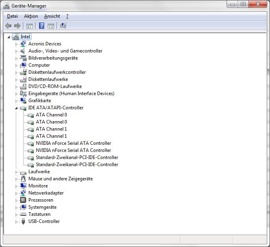Expand Audio-, Video- und Gamecontroller

pos(16,51)
